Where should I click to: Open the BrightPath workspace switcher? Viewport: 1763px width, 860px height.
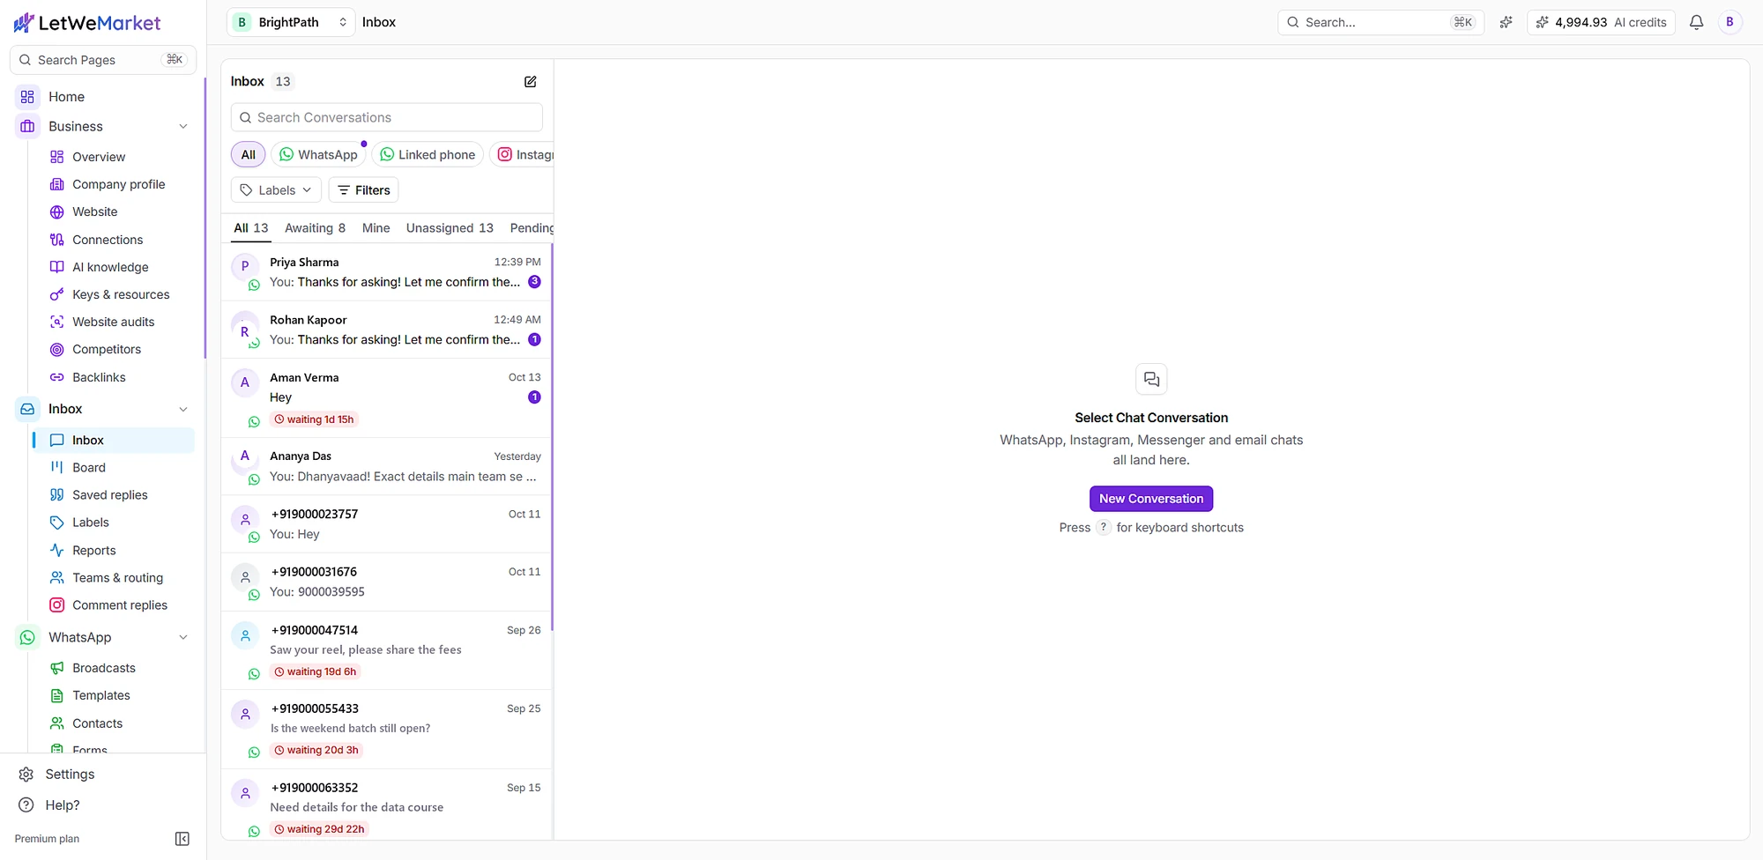point(291,22)
